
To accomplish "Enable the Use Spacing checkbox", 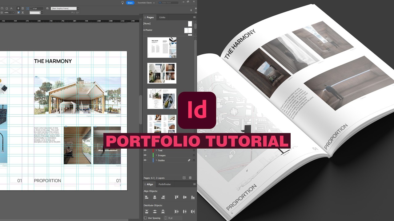I will point(145,218).
